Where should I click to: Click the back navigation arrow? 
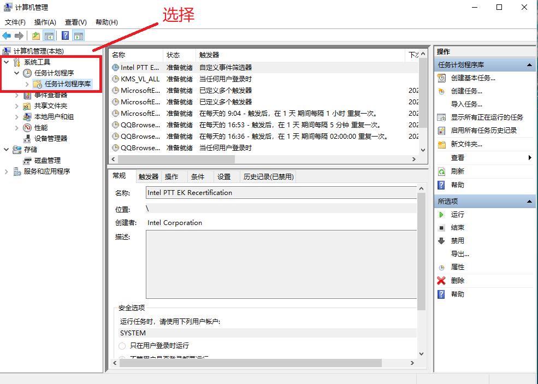coord(6,35)
